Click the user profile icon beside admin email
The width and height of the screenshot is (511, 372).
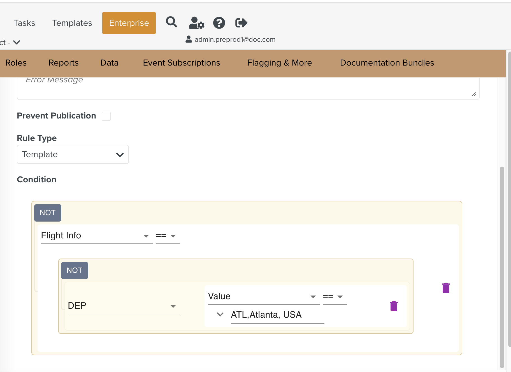189,39
